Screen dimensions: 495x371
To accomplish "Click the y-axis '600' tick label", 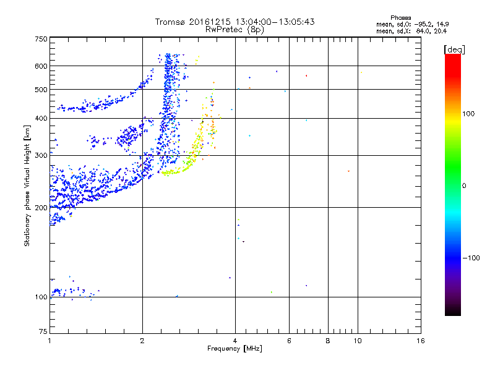I will click(41, 66).
